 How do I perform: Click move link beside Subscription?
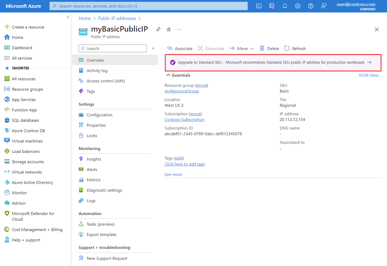195,114
